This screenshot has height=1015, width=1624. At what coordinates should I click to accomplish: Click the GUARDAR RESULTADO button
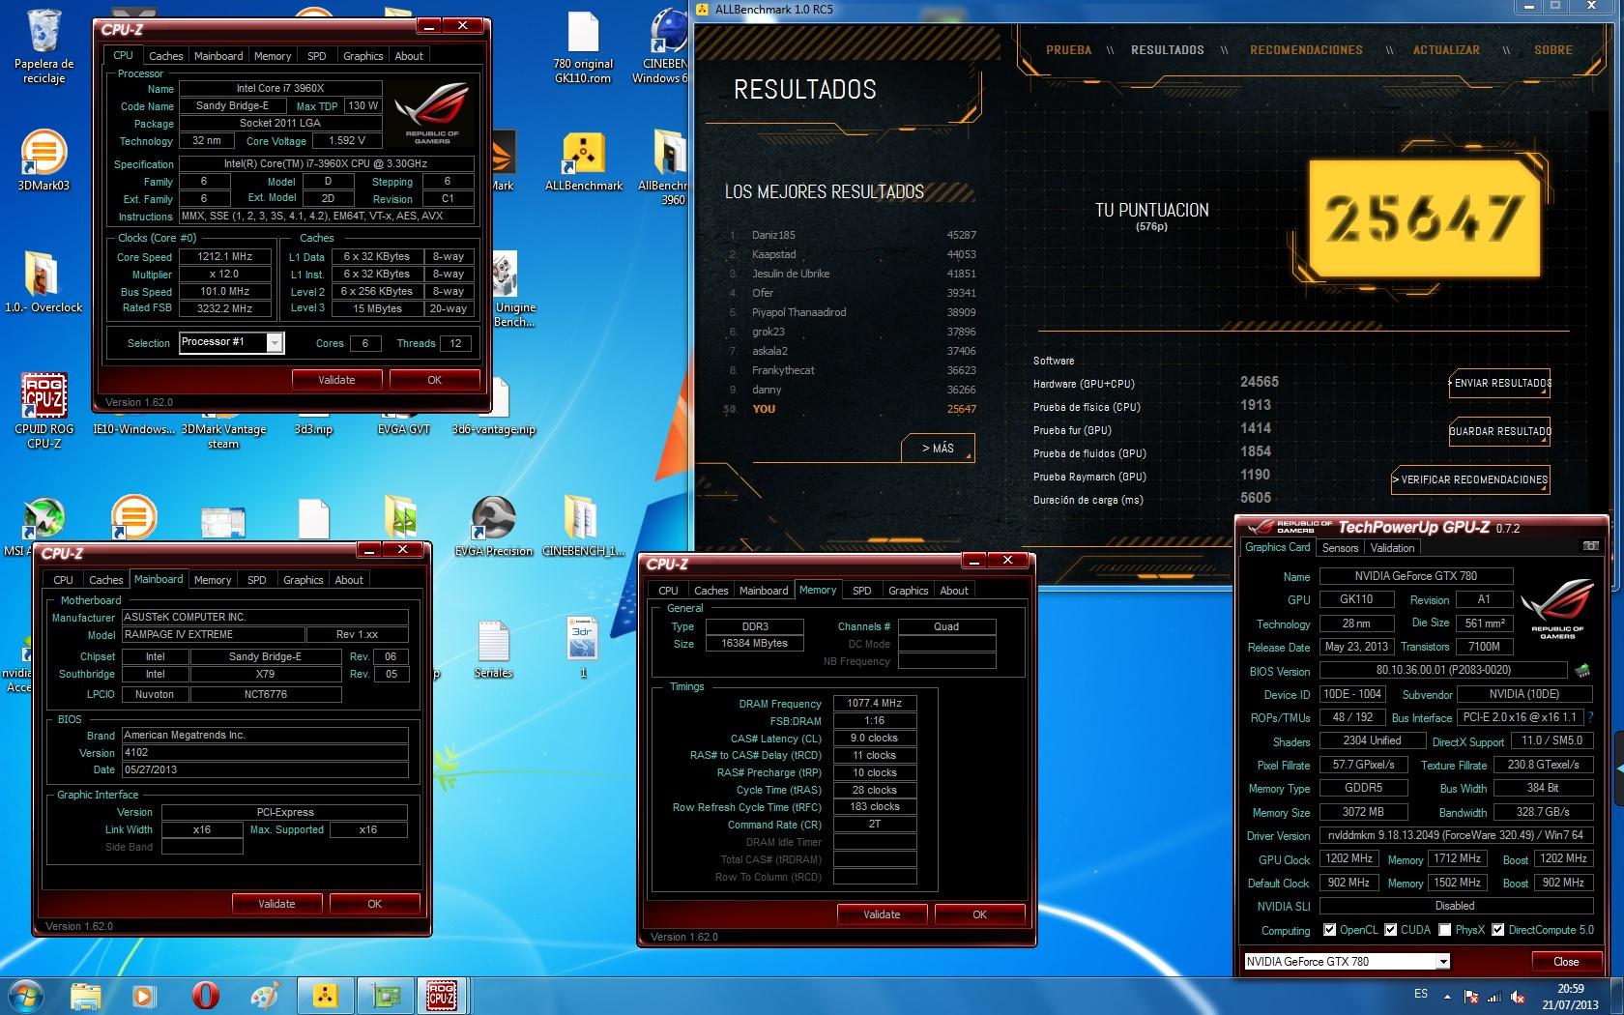pos(1499,431)
